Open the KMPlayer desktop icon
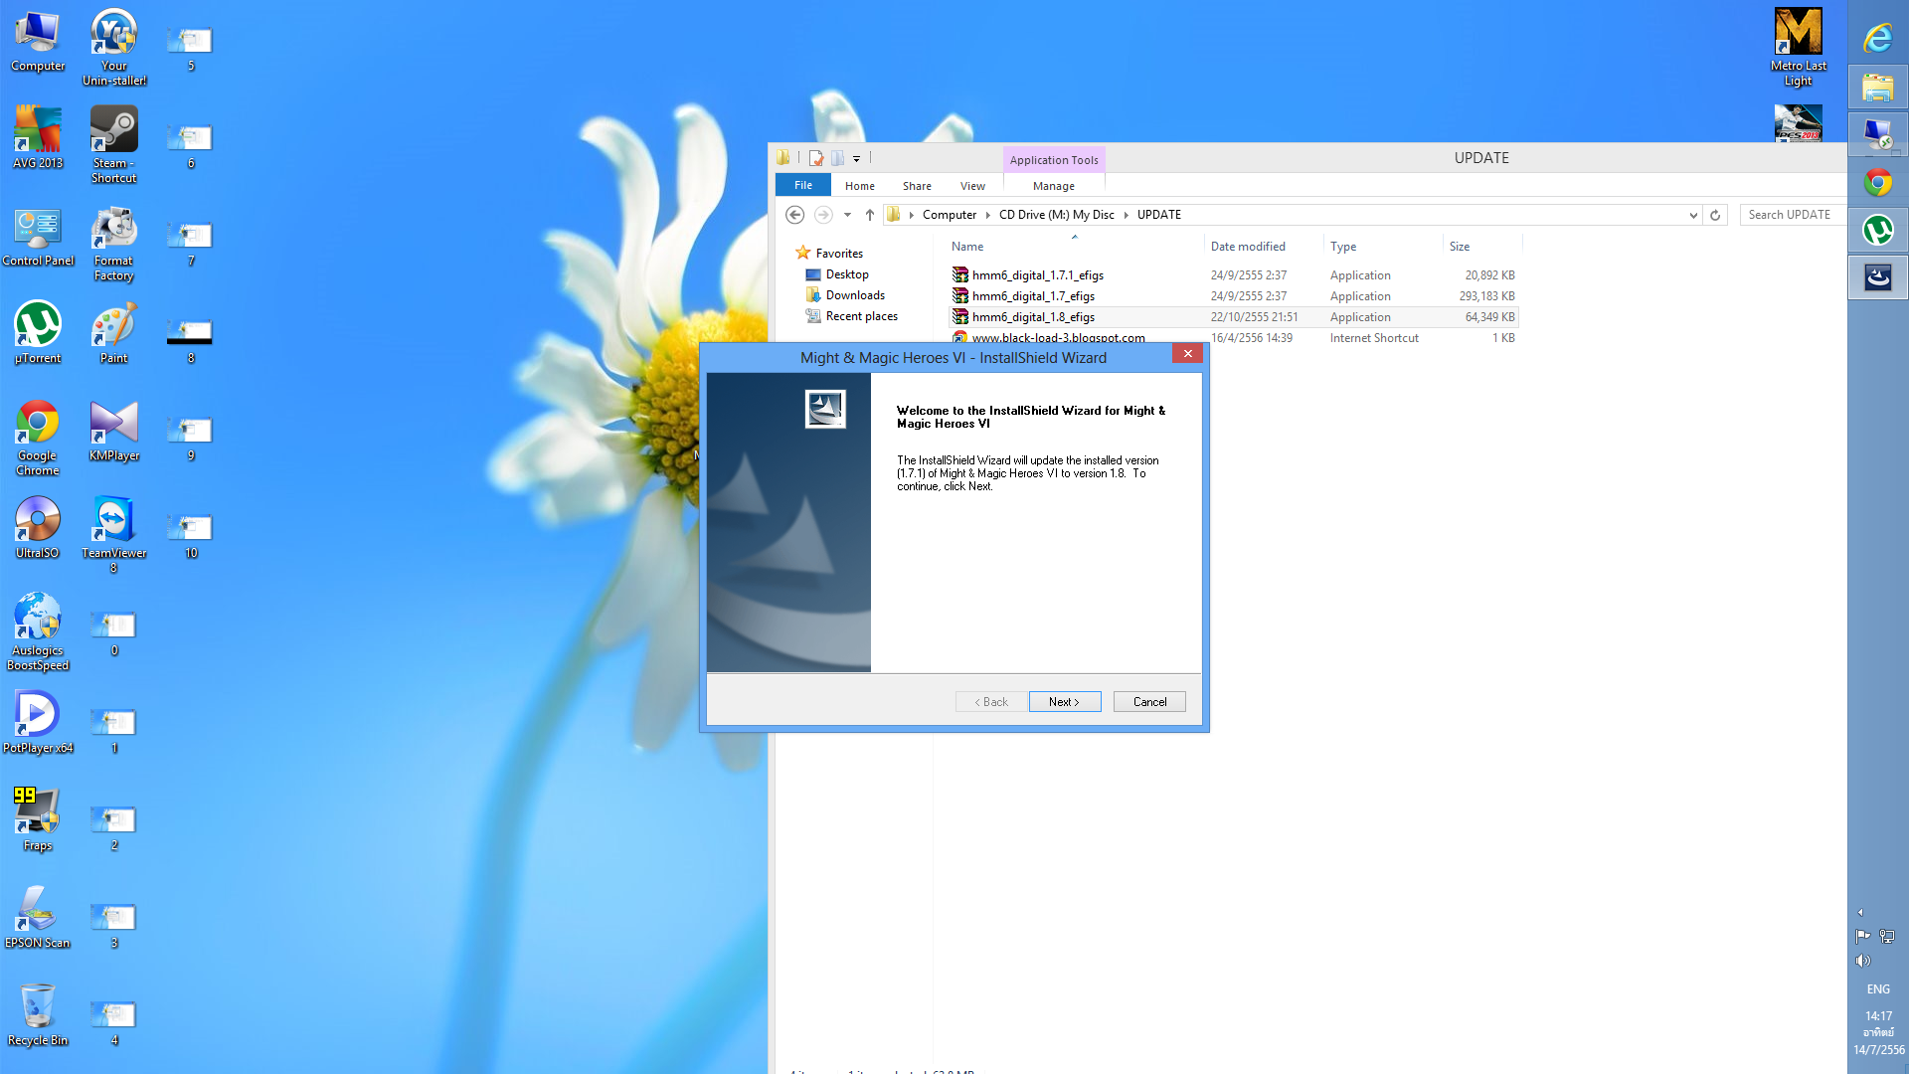 click(x=113, y=424)
